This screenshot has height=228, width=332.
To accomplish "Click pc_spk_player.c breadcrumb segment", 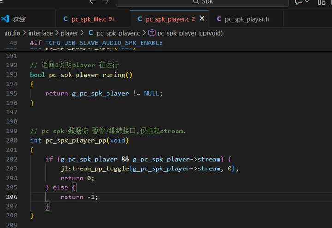I will click(119, 33).
